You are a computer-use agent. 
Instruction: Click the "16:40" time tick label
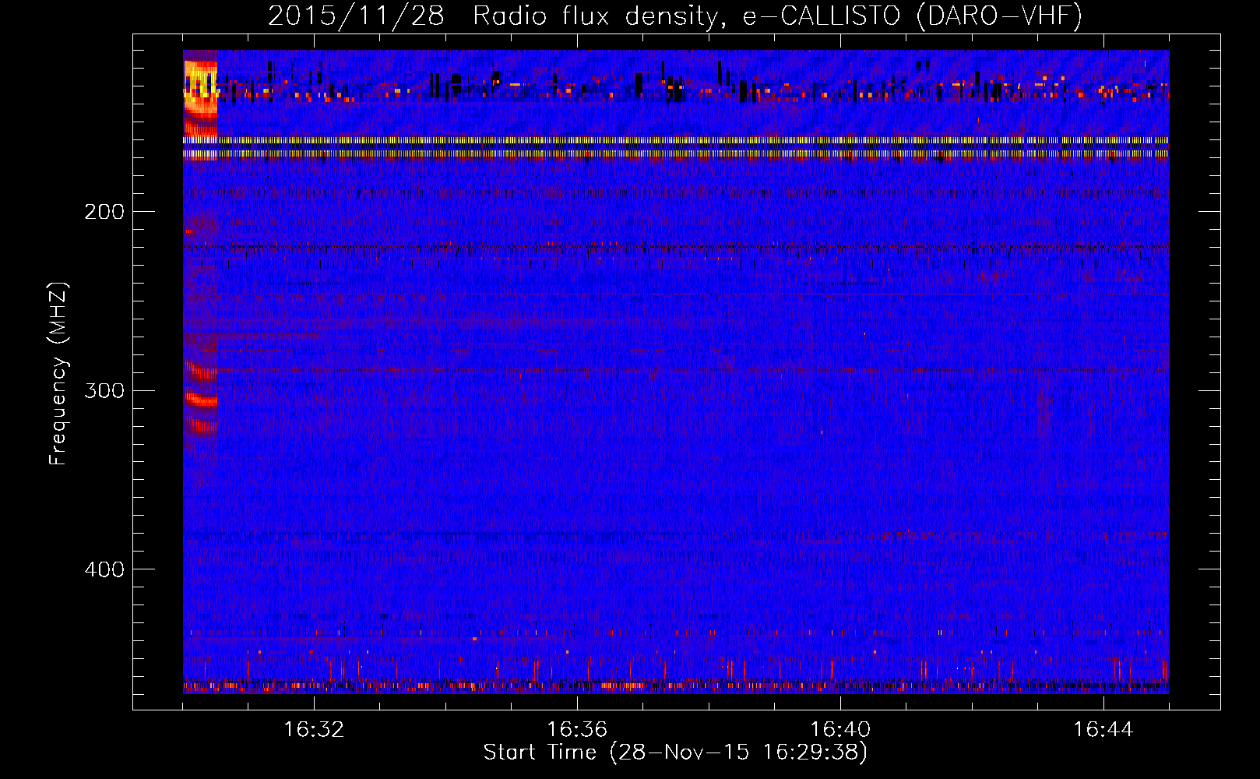pyautogui.click(x=840, y=729)
